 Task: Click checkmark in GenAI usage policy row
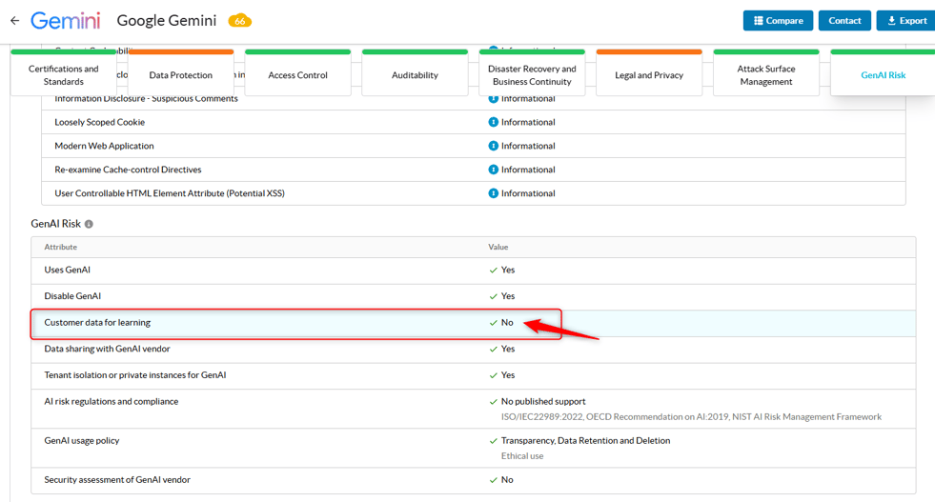[493, 441]
